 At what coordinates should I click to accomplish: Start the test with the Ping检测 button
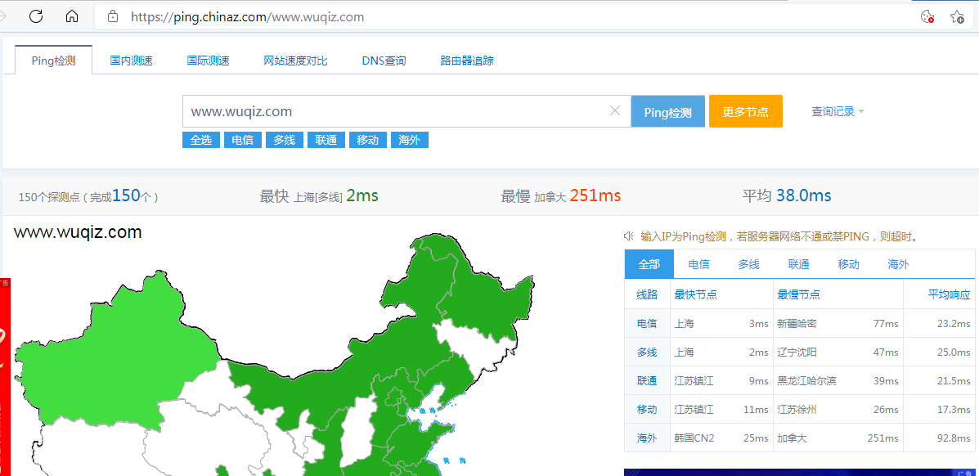(667, 110)
